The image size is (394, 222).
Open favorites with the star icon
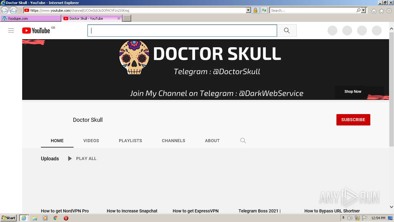381,11
